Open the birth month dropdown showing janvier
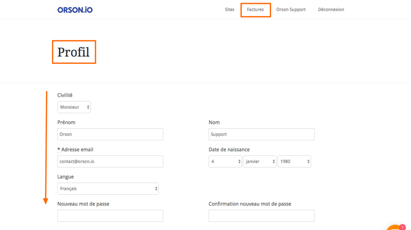This screenshot has width=411, height=230. (x=259, y=161)
